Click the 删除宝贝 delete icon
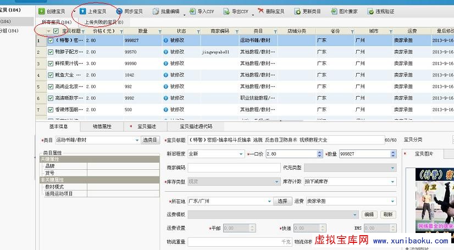 tap(261, 11)
